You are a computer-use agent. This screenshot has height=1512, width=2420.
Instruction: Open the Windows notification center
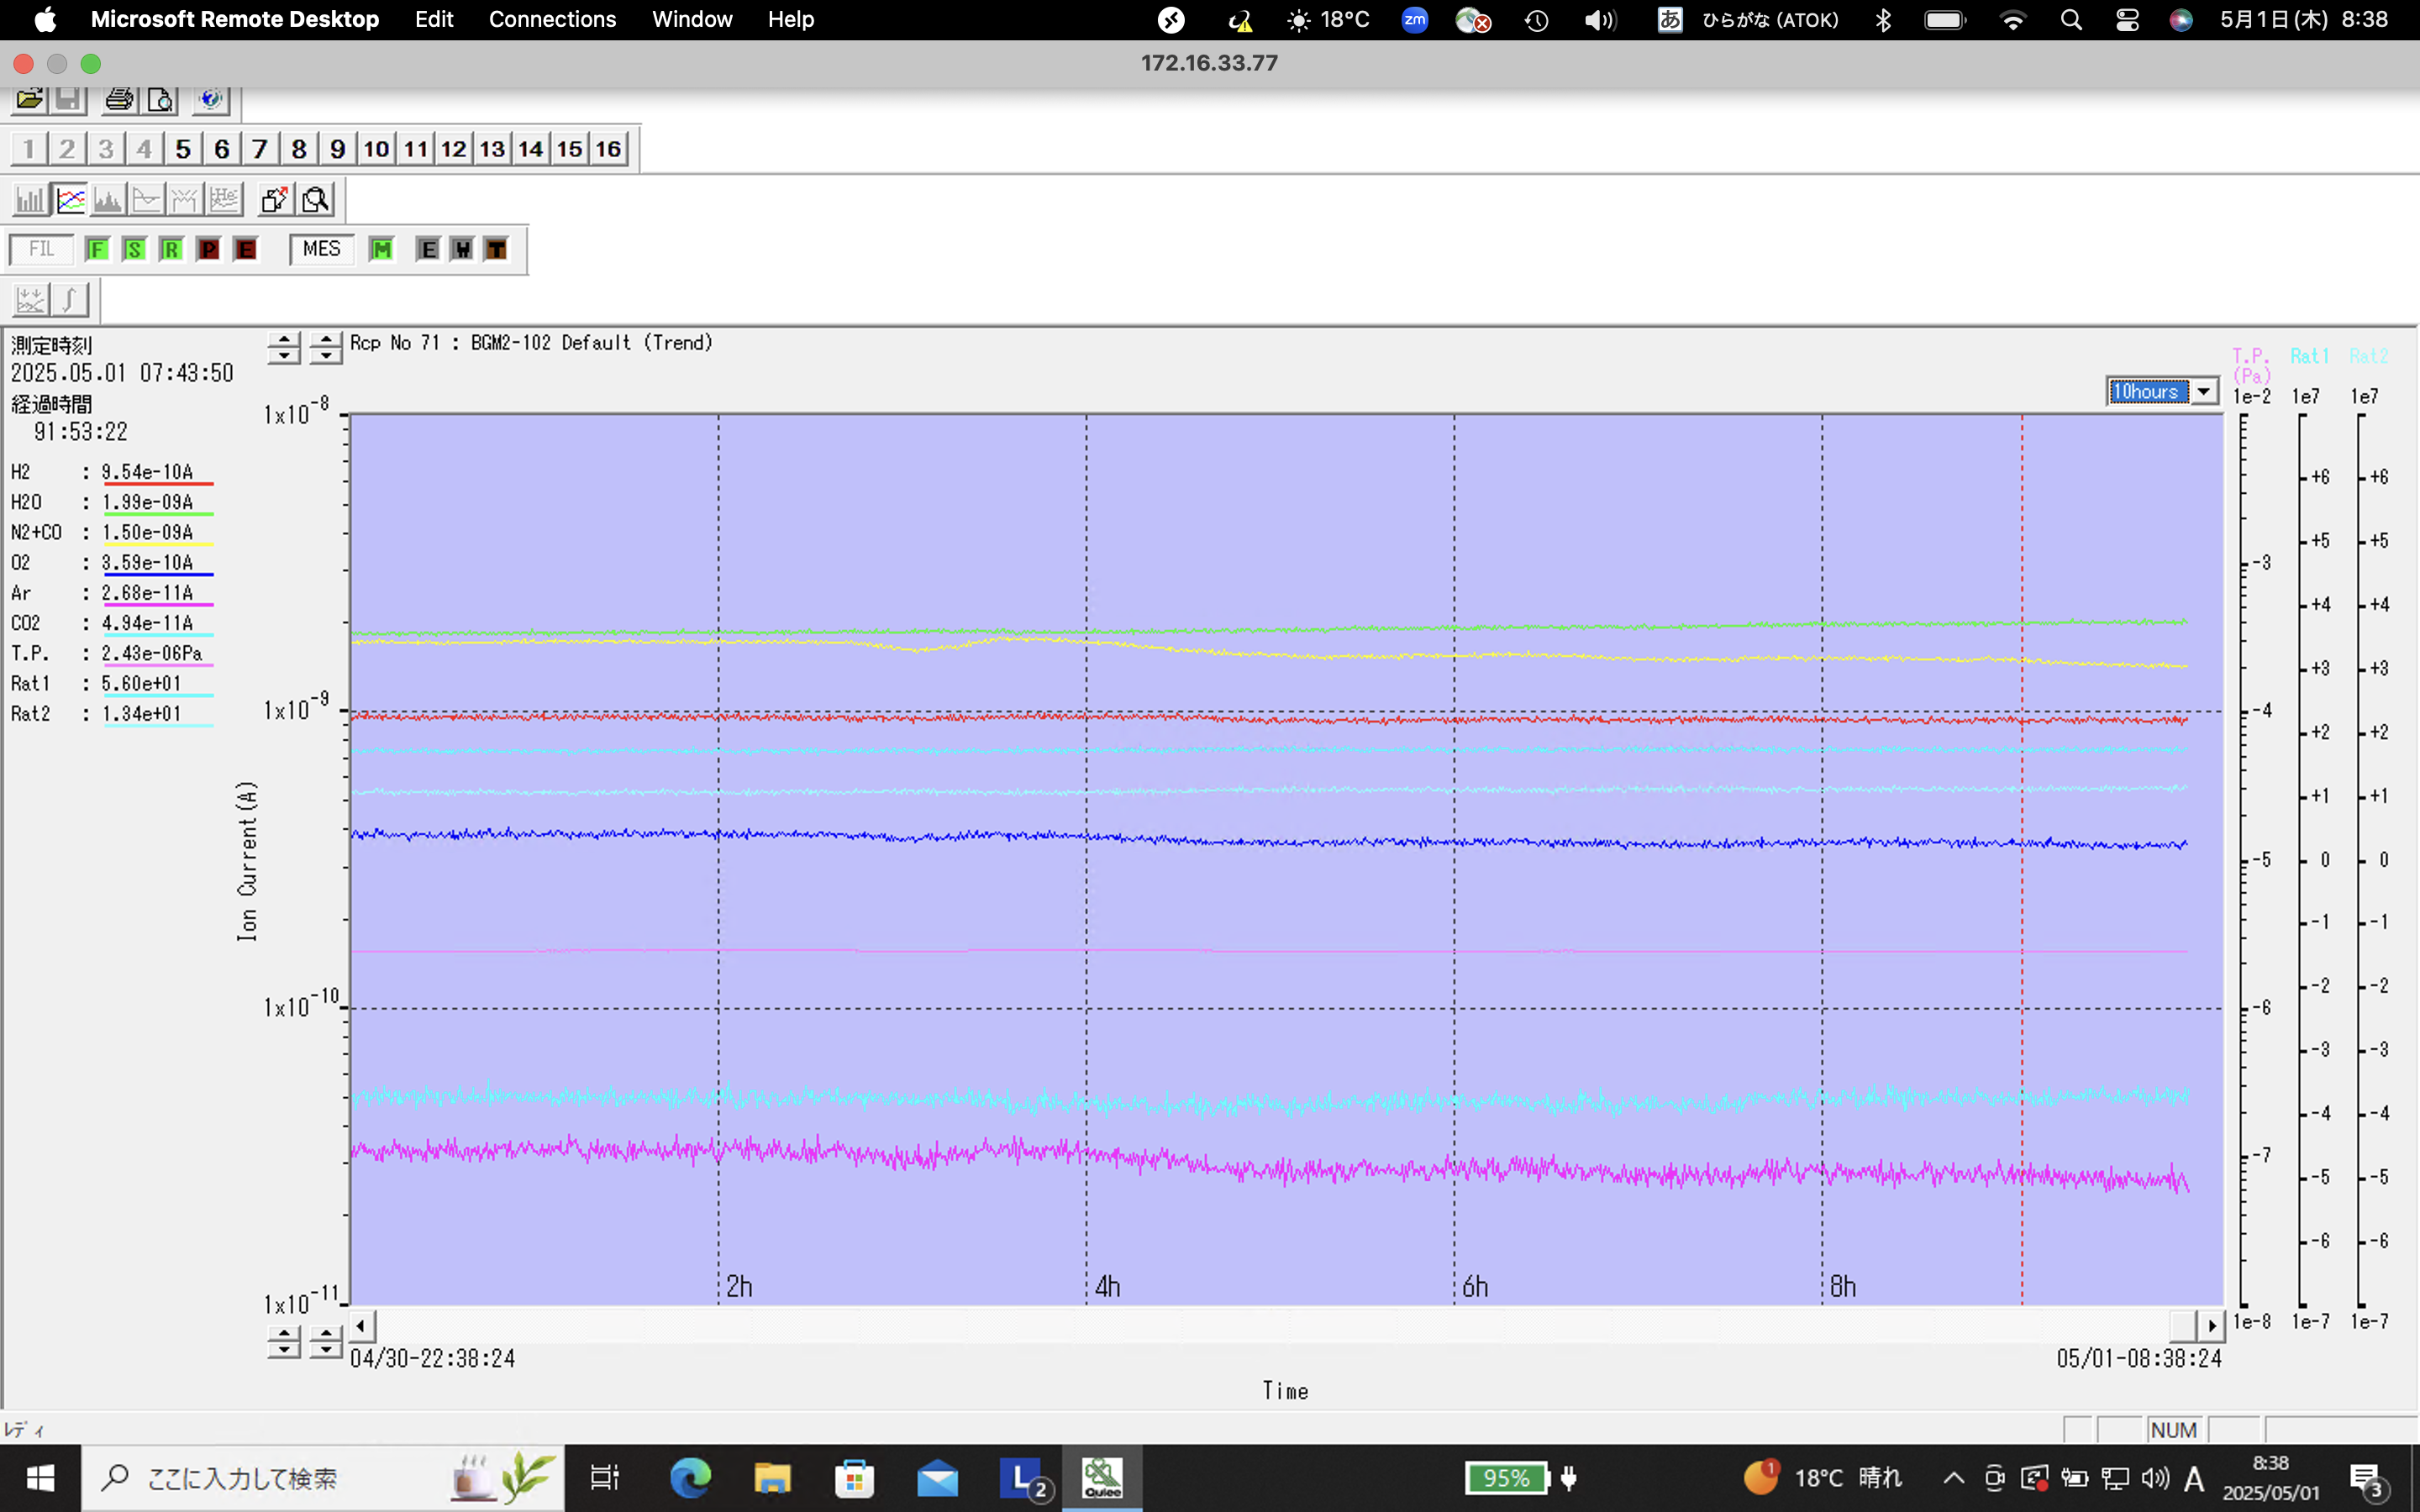click(2367, 1478)
